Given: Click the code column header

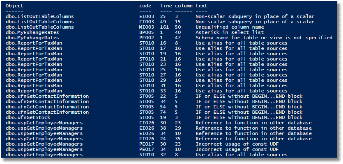Looking at the screenshot, I should pyautogui.click(x=145, y=6).
